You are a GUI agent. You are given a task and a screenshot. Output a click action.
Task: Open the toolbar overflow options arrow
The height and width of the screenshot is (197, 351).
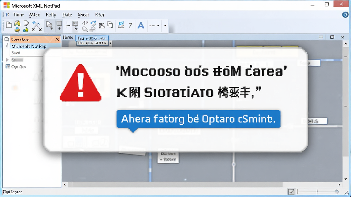(x=165, y=26)
